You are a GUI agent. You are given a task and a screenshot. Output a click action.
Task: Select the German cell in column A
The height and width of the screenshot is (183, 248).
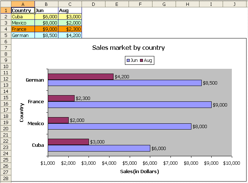coord(23,35)
